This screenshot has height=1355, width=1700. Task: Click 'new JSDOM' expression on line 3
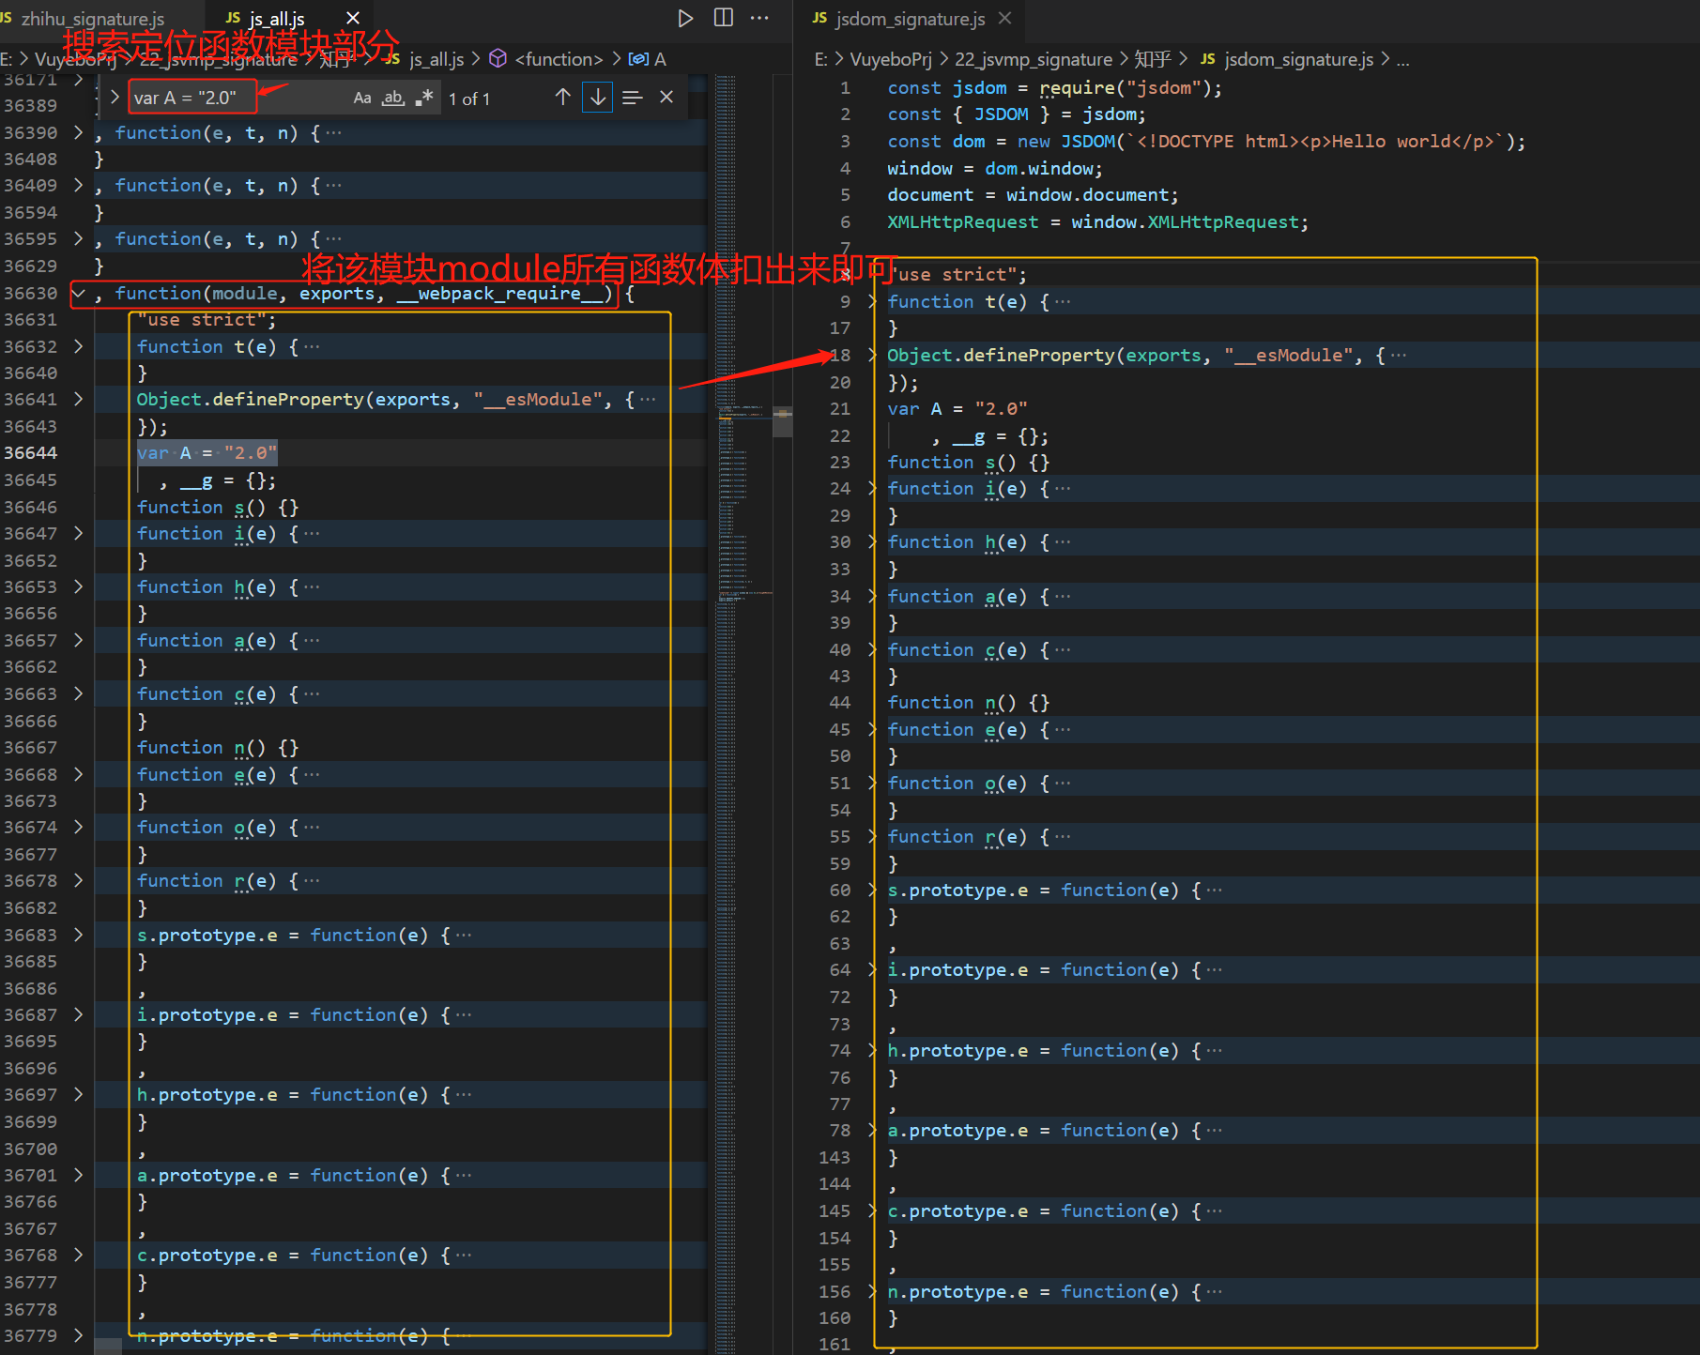[x=1067, y=141]
